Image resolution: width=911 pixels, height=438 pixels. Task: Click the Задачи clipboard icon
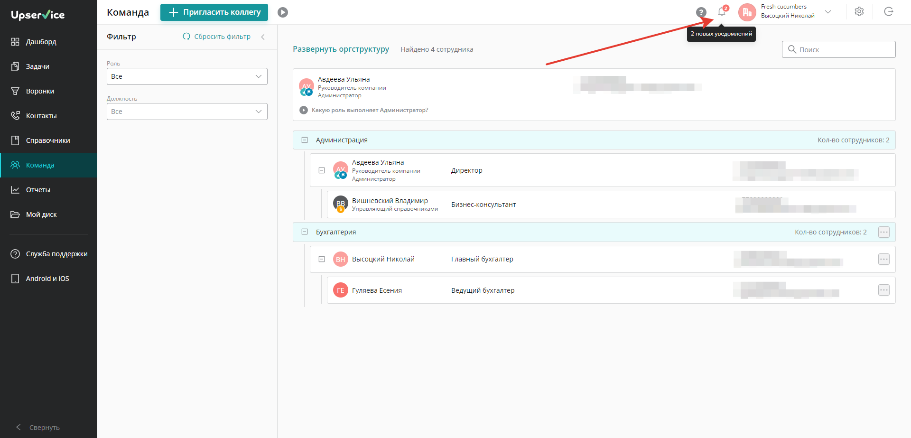(15, 66)
